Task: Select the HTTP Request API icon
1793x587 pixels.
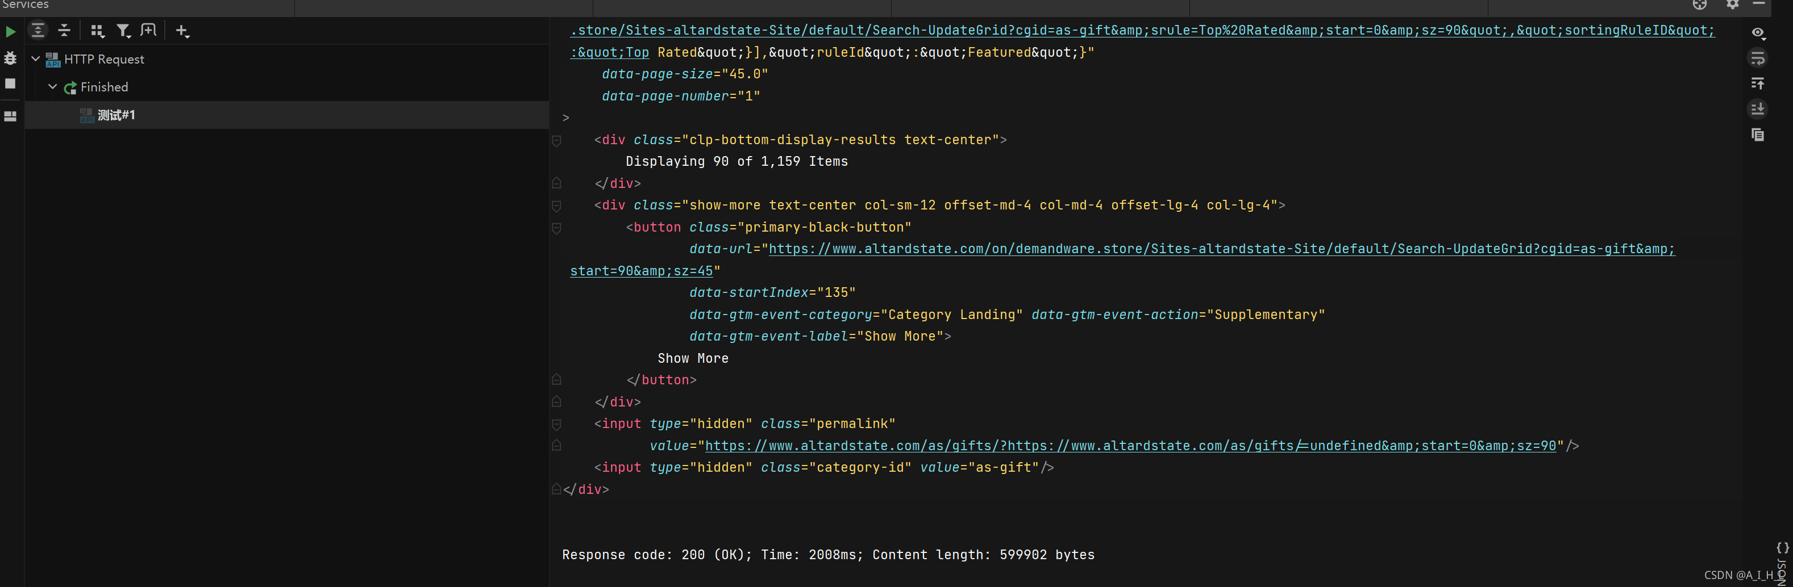Action: coord(53,60)
